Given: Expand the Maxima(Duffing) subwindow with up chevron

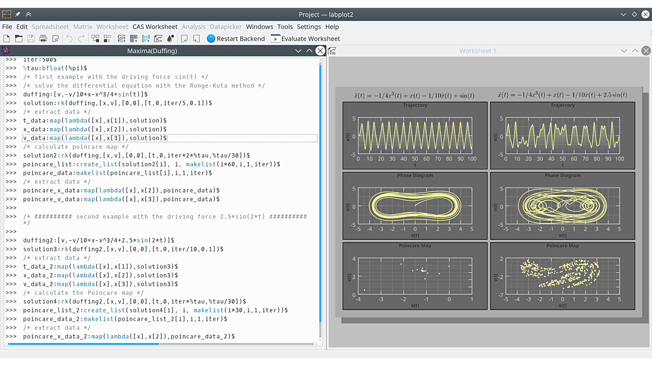Looking at the screenshot, I should [x=309, y=51].
